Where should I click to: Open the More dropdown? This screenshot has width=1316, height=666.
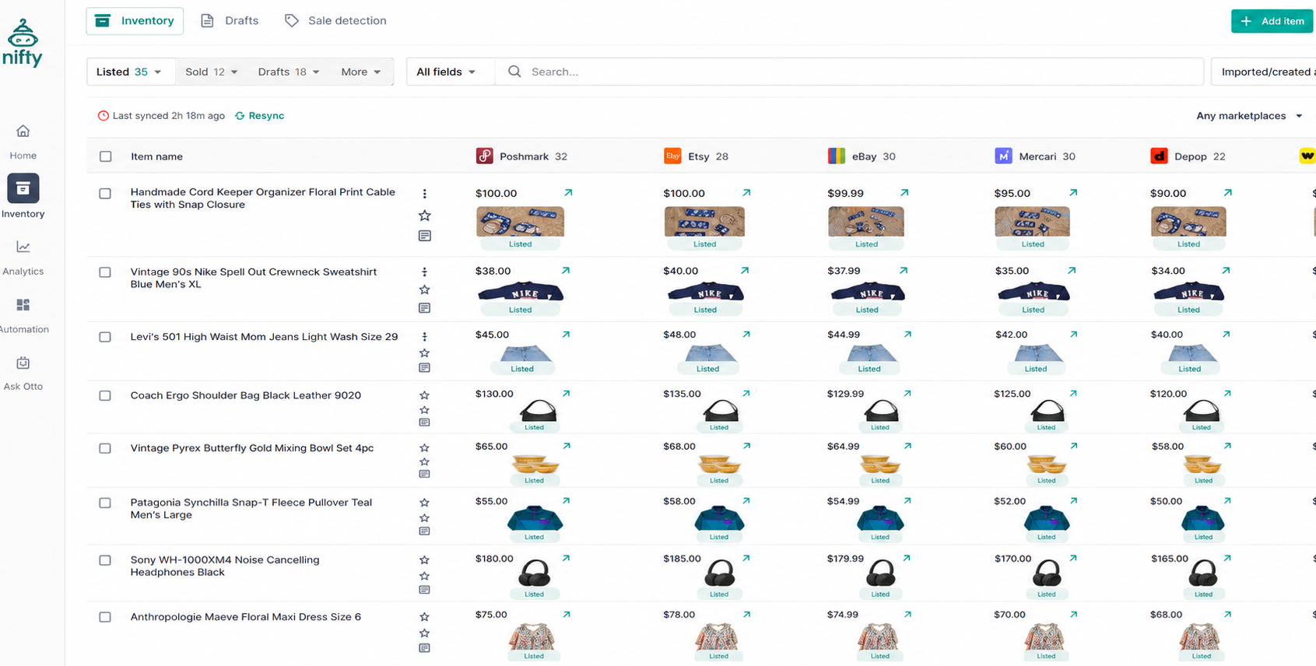pos(361,72)
